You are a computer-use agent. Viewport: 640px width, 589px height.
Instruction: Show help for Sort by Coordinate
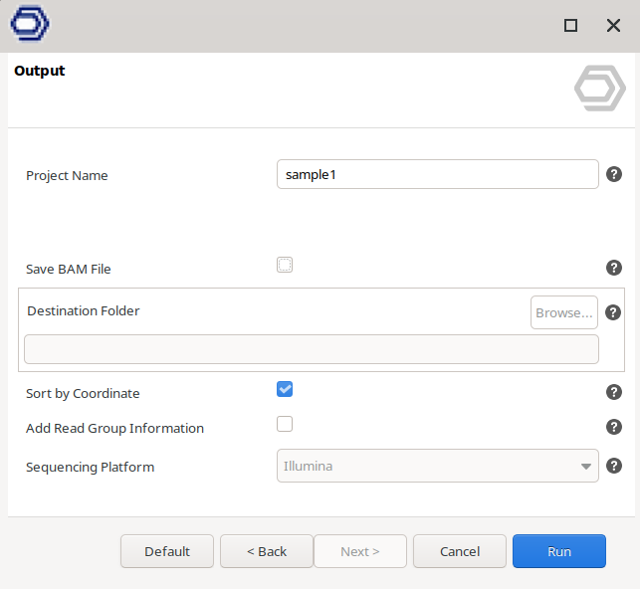click(x=614, y=392)
